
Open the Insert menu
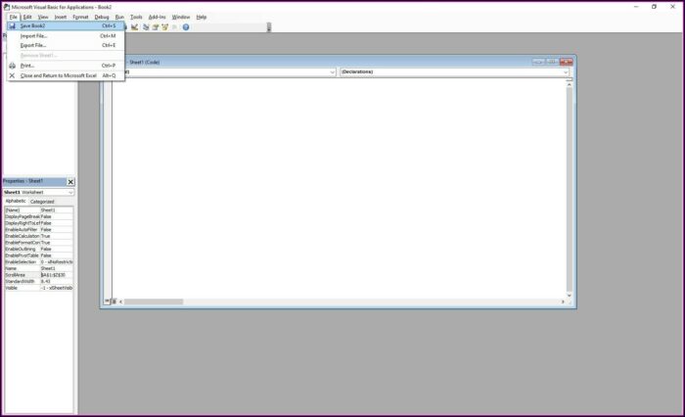[x=61, y=17]
